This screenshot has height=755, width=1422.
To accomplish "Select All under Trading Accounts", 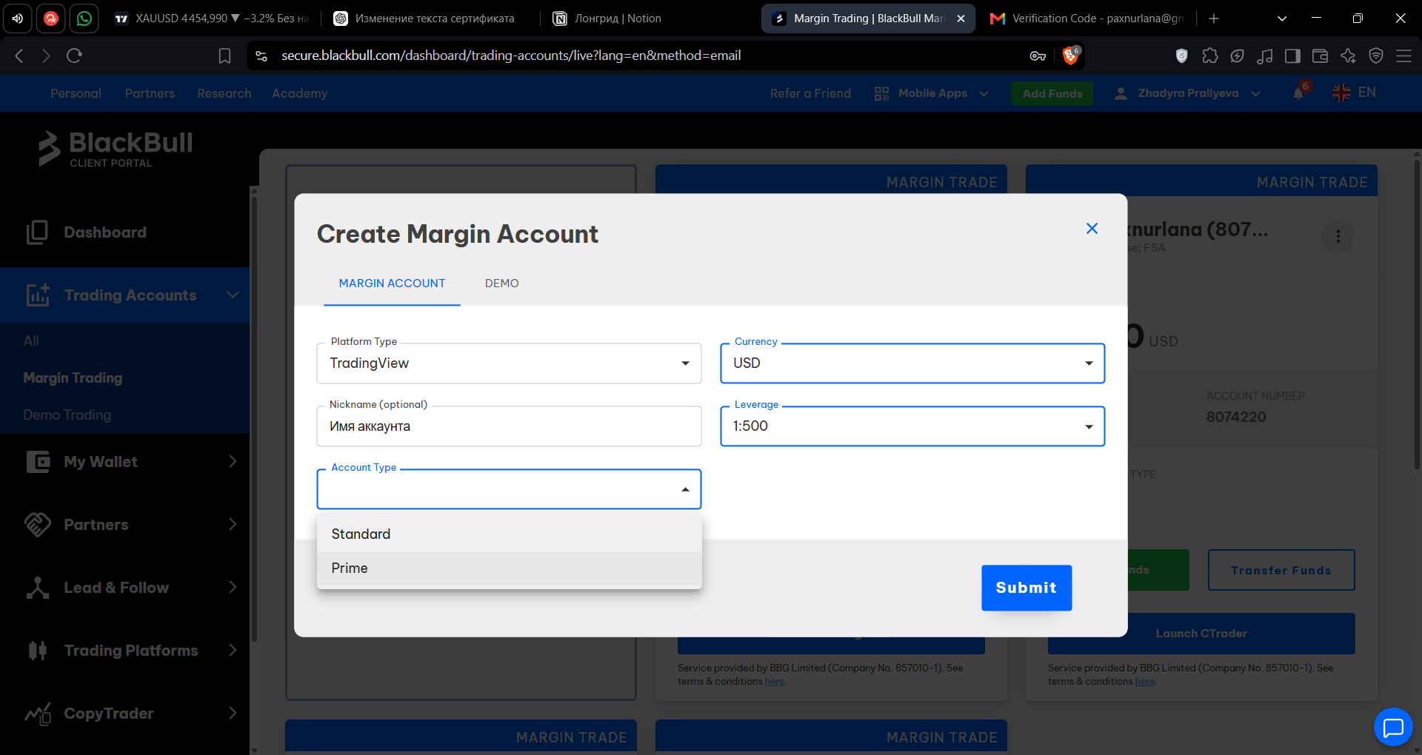I will [x=31, y=341].
